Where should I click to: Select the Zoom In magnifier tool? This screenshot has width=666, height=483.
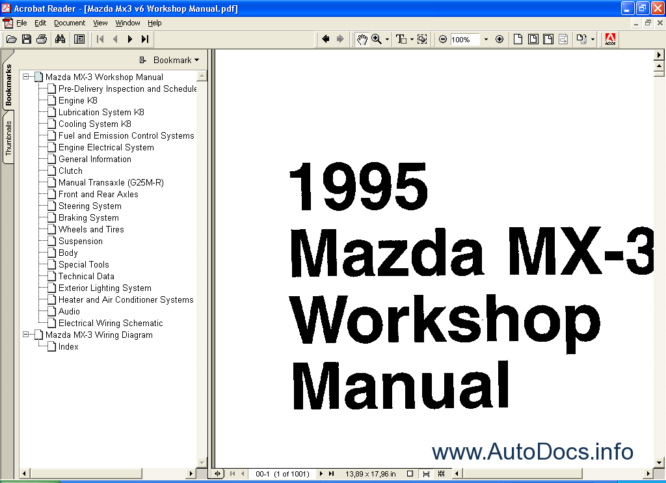(x=377, y=40)
